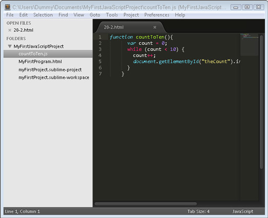The width and height of the screenshot is (268, 218).
Task: Open the Preferences menu
Action: click(x=157, y=15)
